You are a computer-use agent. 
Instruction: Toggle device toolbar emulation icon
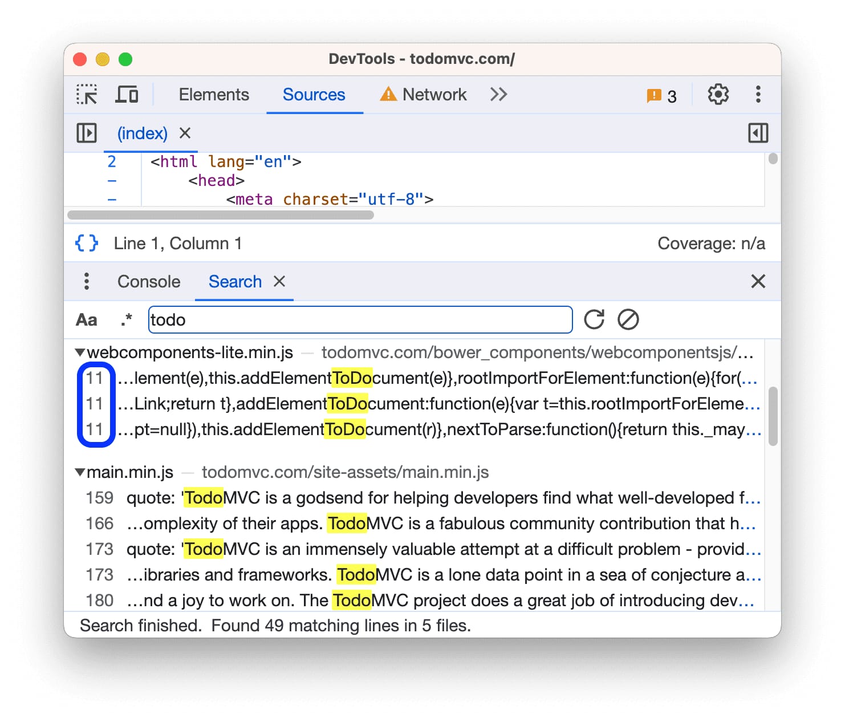coord(127,95)
